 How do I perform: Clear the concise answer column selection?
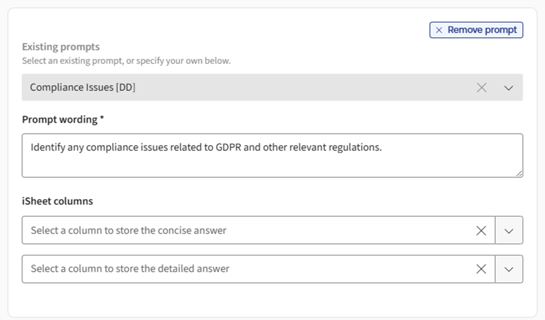481,231
